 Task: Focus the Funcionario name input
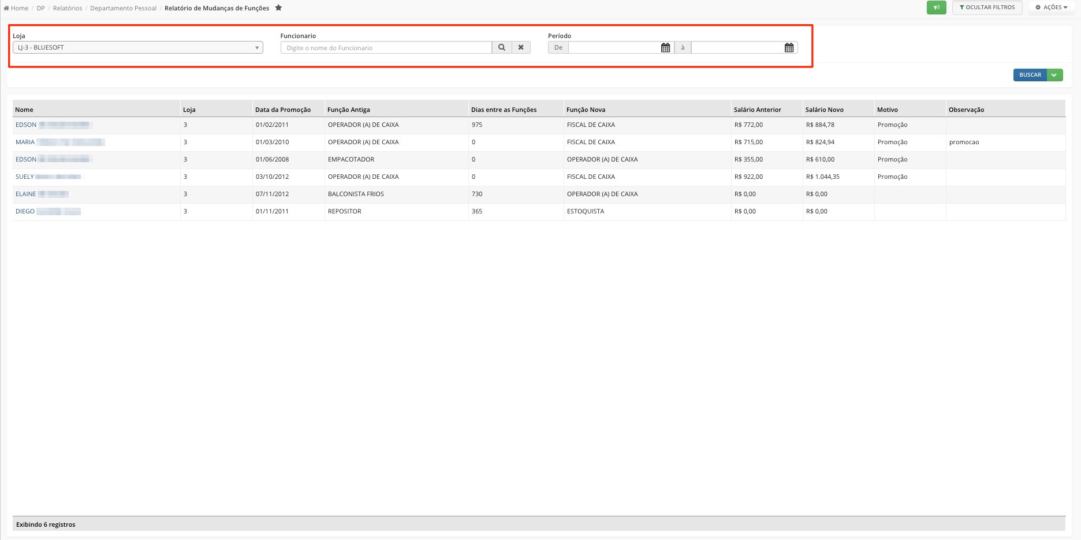tap(386, 48)
